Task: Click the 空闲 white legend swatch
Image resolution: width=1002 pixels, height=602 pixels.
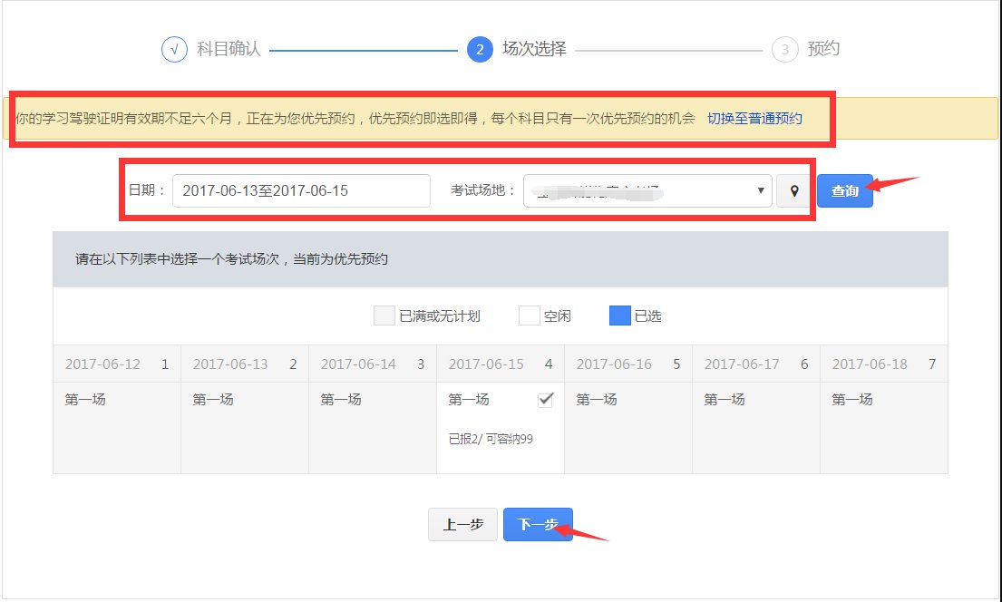Action: click(x=529, y=316)
